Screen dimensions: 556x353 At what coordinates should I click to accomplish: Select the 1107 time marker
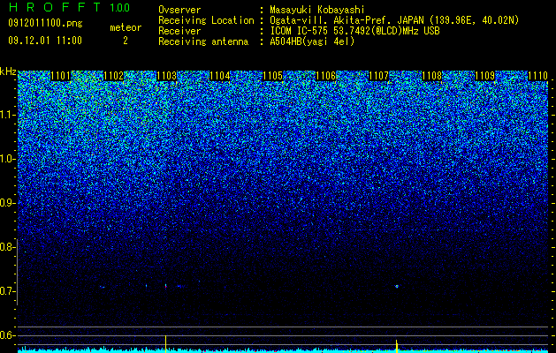[x=378, y=76]
